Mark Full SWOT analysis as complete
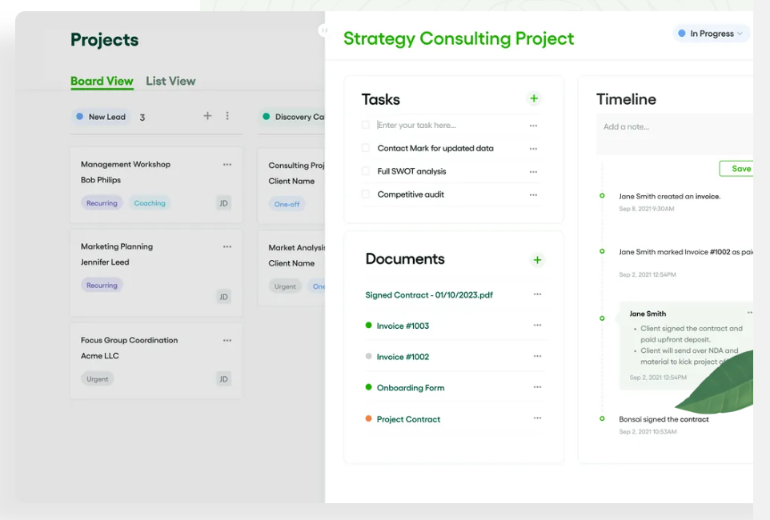 [x=366, y=170]
